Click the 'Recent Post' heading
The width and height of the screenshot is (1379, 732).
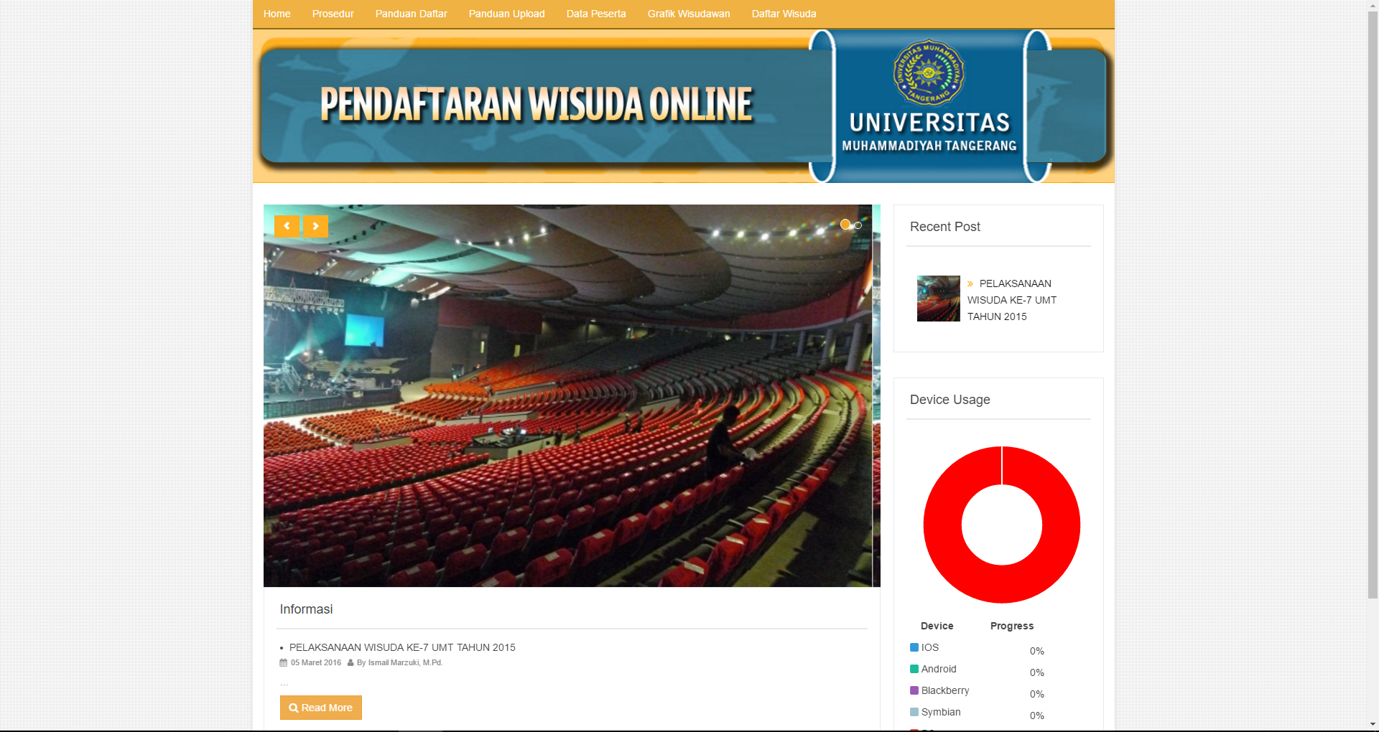[x=945, y=227]
